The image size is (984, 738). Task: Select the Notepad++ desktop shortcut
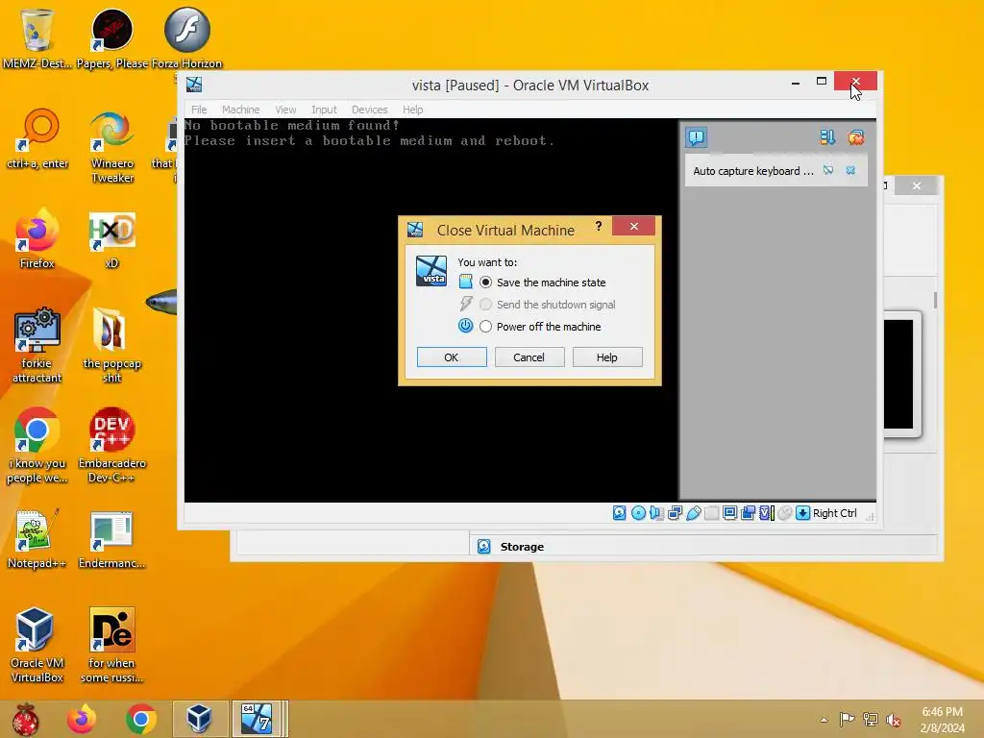click(37, 538)
